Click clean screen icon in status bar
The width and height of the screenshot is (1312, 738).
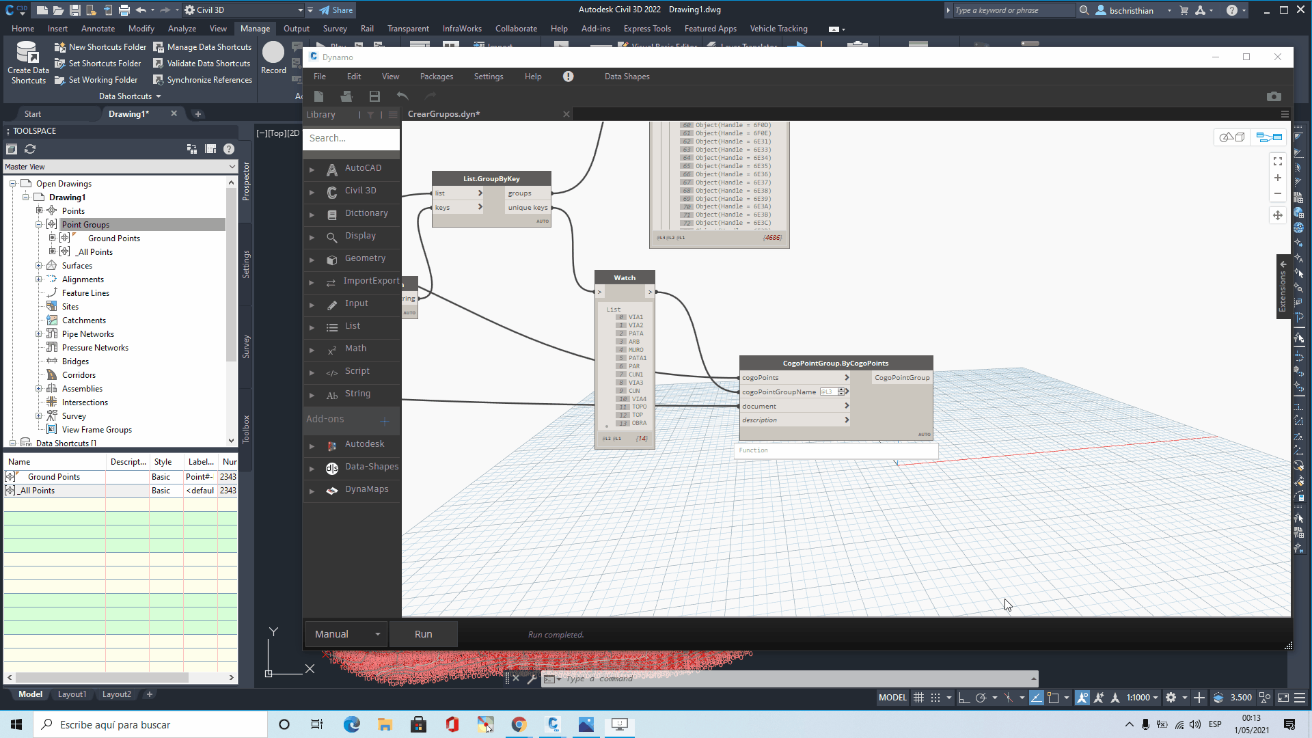[x=1283, y=698]
